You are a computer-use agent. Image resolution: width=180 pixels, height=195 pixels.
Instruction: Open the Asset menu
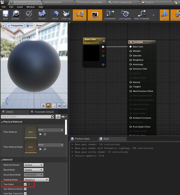click(x=20, y=7)
